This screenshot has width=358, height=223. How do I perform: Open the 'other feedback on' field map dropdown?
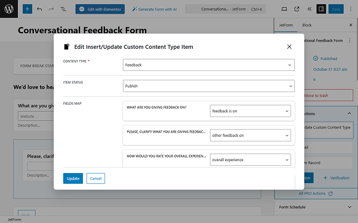[251, 136]
